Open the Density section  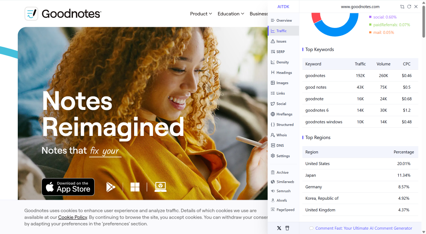[x=283, y=62]
